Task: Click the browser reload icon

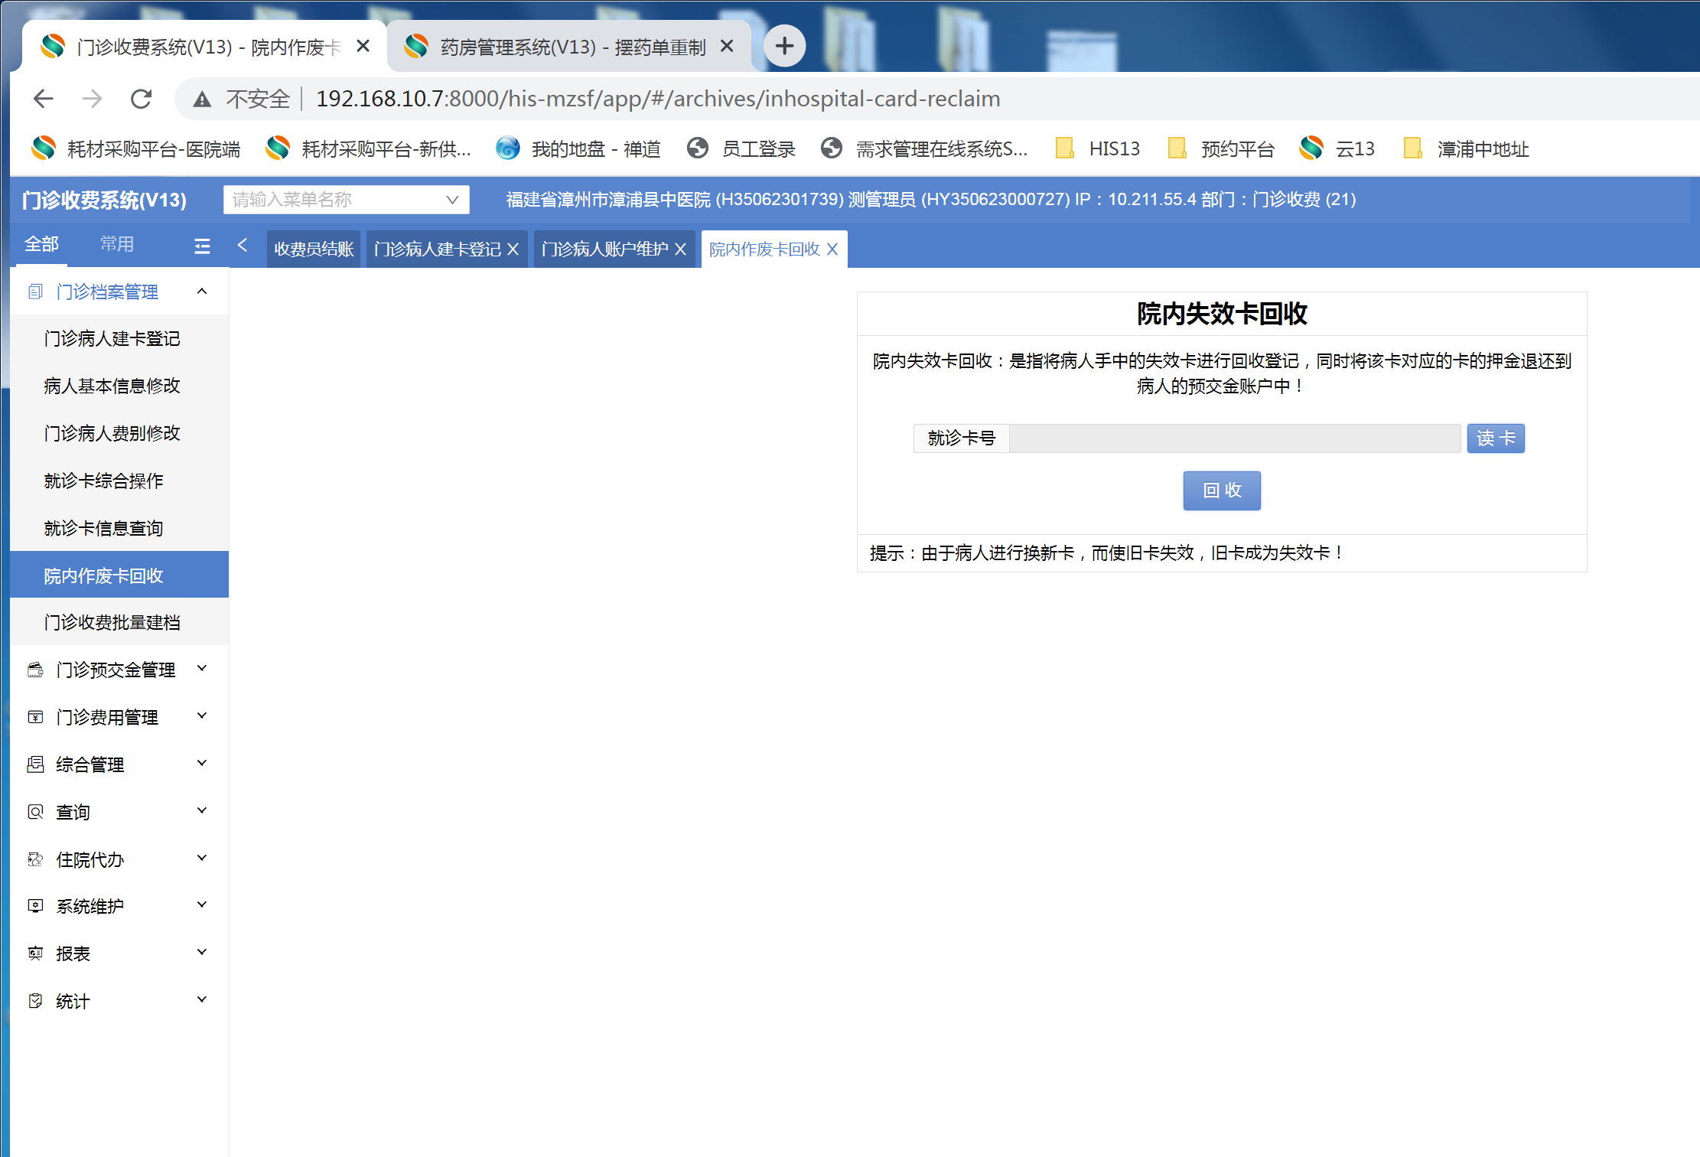Action: [142, 99]
